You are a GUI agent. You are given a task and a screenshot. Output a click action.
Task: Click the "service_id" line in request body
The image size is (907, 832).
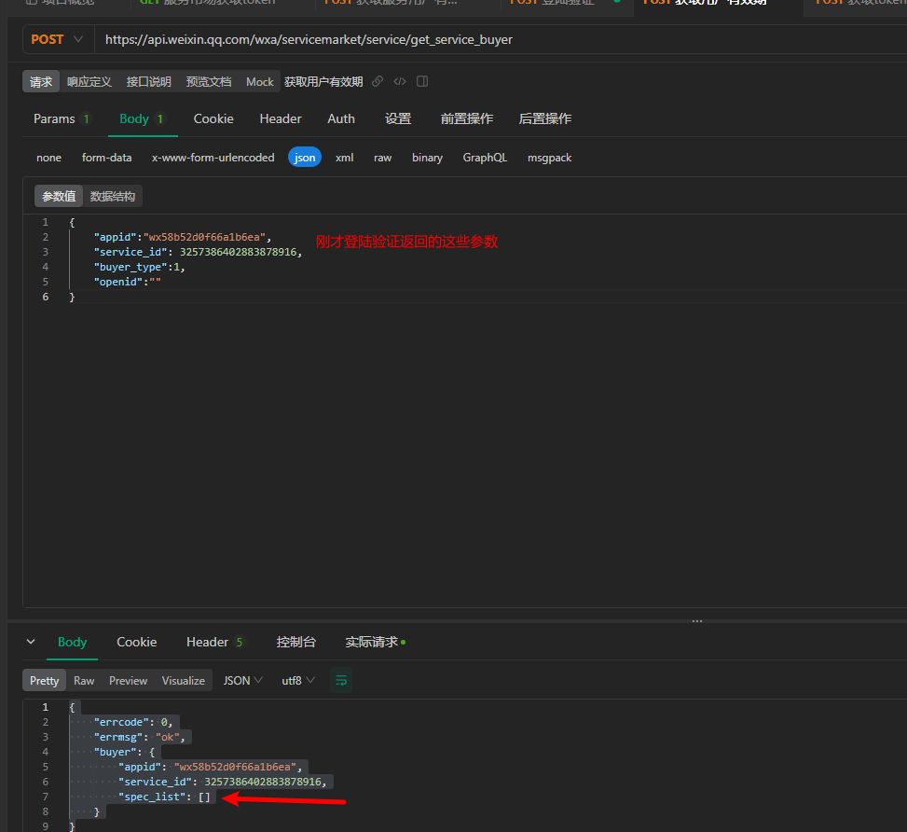(198, 252)
